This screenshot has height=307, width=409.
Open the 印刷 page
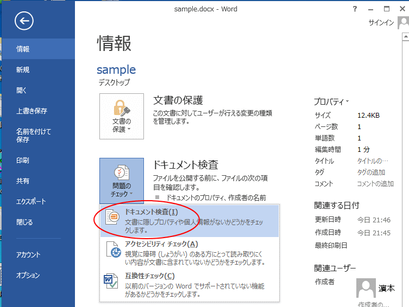coord(39,160)
